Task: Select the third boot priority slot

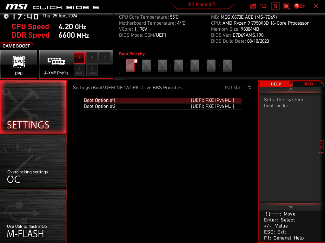Action: tap(162, 66)
